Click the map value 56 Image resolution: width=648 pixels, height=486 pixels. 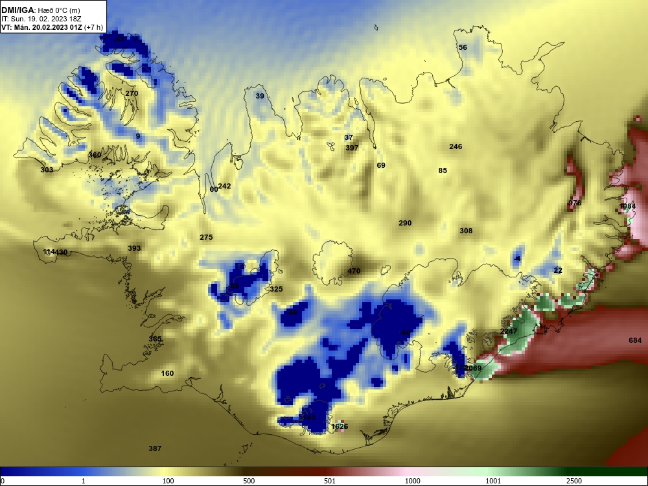(463, 47)
